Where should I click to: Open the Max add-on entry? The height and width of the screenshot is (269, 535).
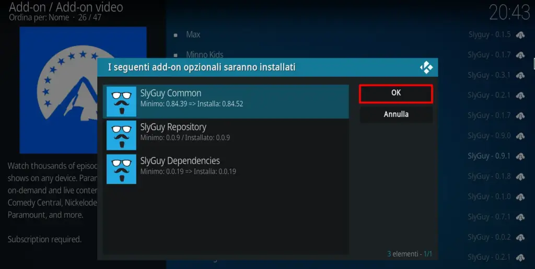tap(193, 34)
